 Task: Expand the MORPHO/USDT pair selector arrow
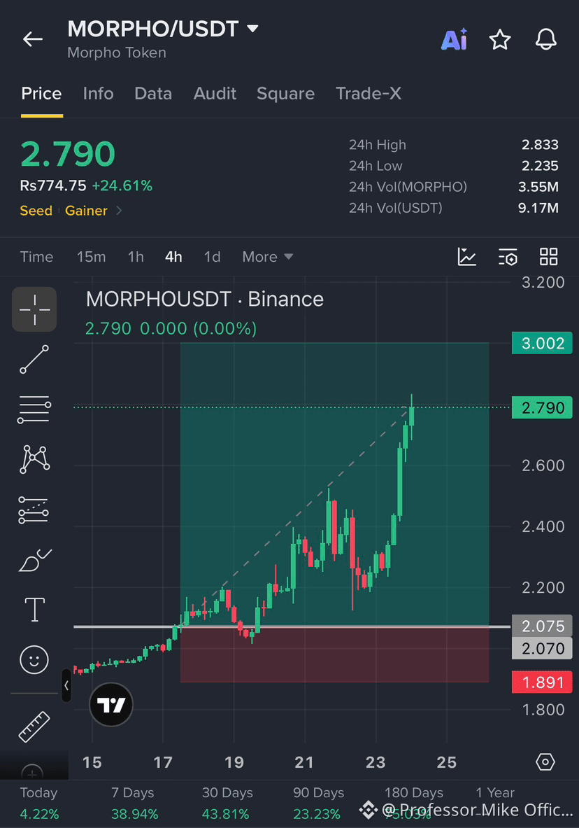[253, 29]
